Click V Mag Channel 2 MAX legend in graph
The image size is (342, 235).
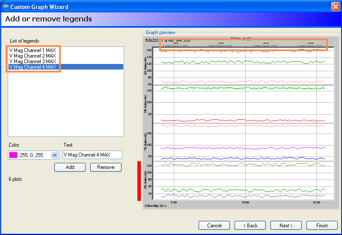221,45
